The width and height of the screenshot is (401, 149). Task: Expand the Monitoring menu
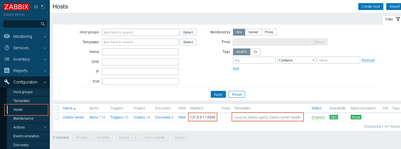(x=45, y=36)
